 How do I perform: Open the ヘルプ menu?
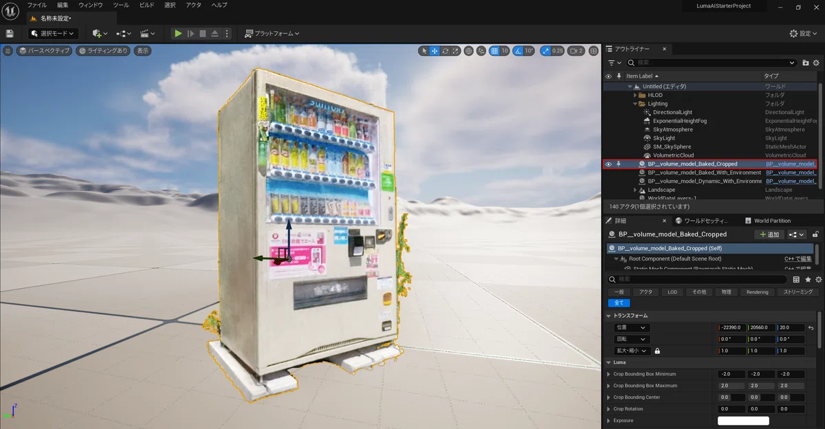click(x=219, y=5)
